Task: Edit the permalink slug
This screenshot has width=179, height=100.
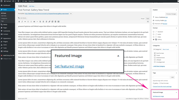Action: click(71, 13)
